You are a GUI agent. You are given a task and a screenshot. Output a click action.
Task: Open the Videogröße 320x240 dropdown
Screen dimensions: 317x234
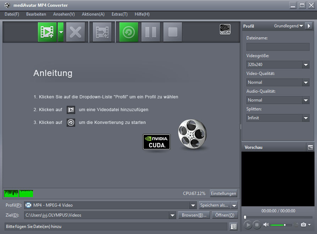tap(278, 65)
